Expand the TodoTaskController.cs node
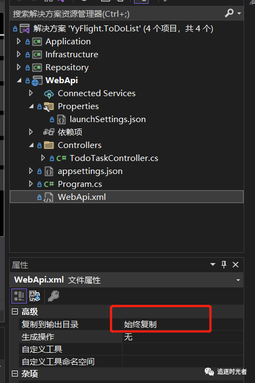The height and width of the screenshot is (383, 255). tap(43, 158)
